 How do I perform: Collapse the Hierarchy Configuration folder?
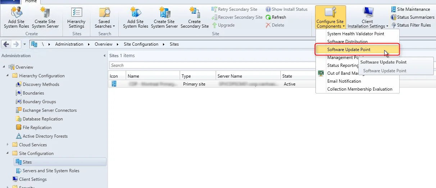tap(8, 75)
